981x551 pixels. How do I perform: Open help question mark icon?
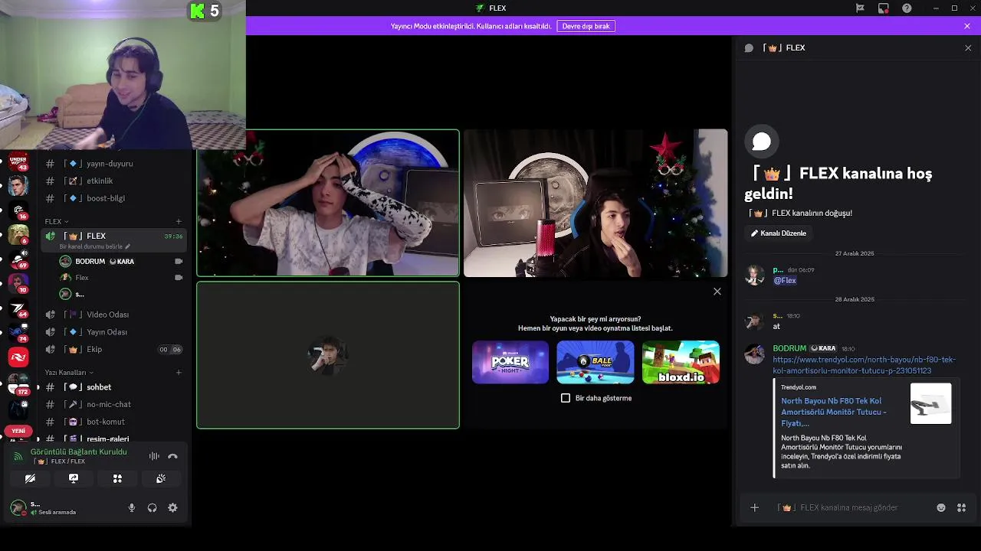tap(907, 8)
